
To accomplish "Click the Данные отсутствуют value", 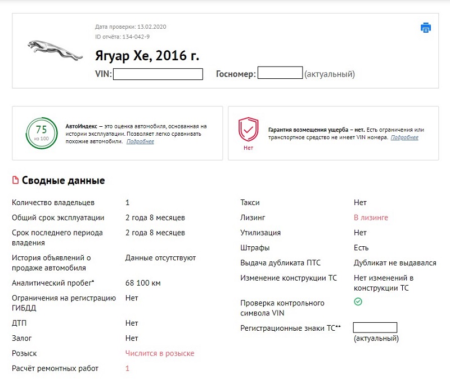I will tap(160, 258).
